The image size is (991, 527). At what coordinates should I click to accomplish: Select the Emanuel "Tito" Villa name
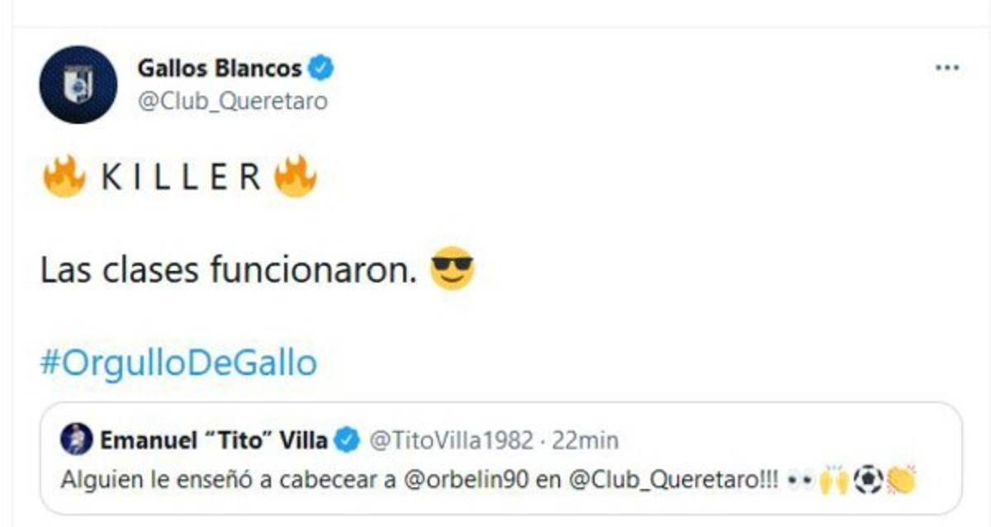(x=214, y=440)
